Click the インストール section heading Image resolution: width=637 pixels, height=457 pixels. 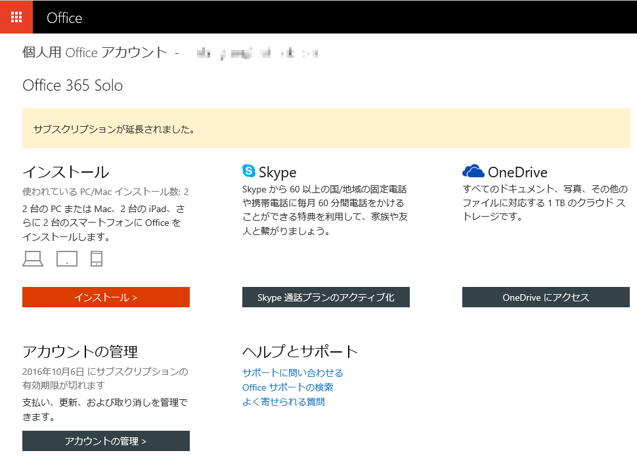66,172
